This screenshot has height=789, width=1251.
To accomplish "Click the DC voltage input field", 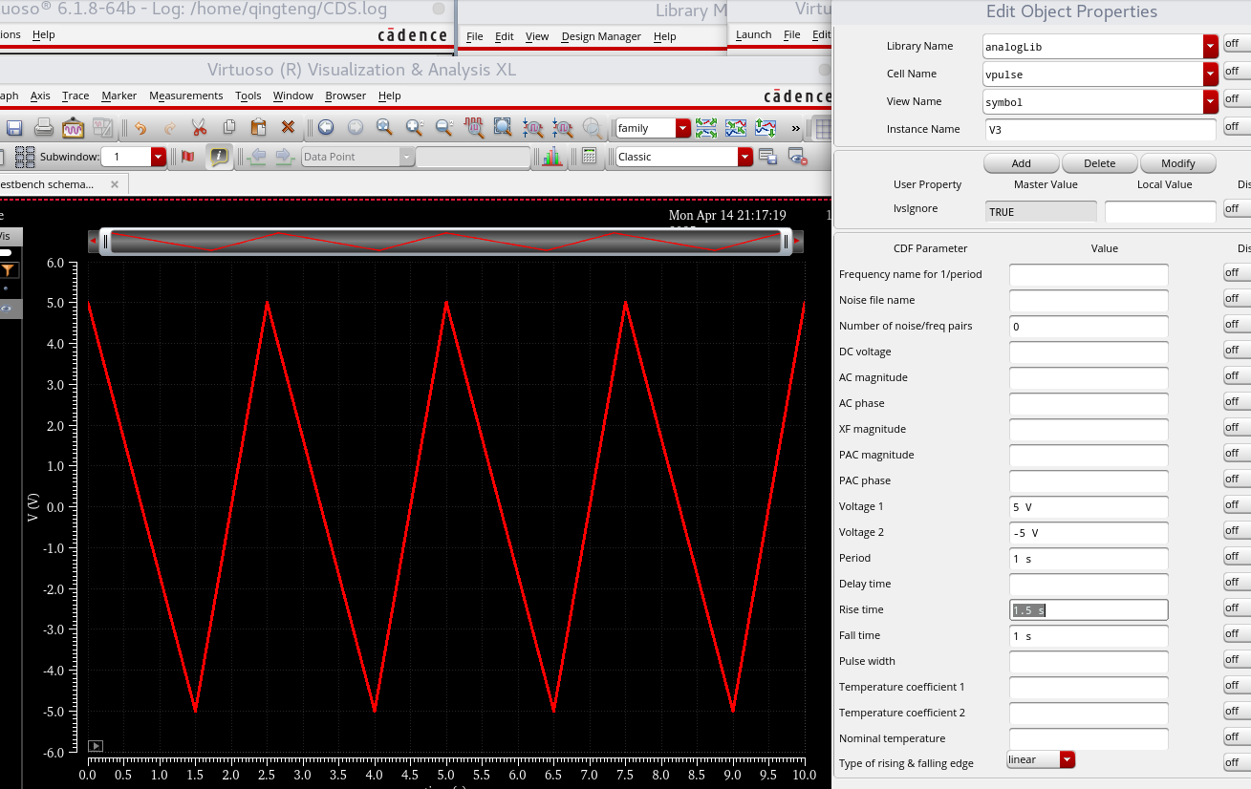I will coord(1088,352).
